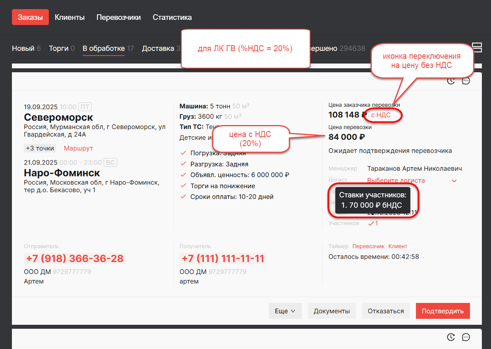Expand the 'Еще' actions menu

[x=285, y=311]
